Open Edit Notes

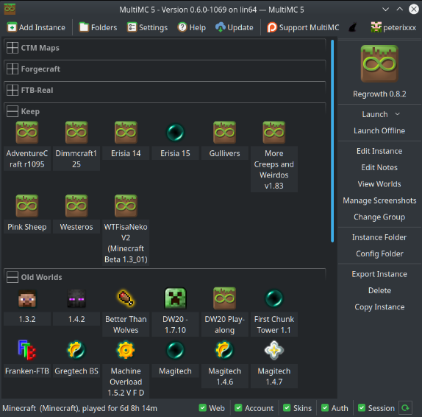click(379, 167)
